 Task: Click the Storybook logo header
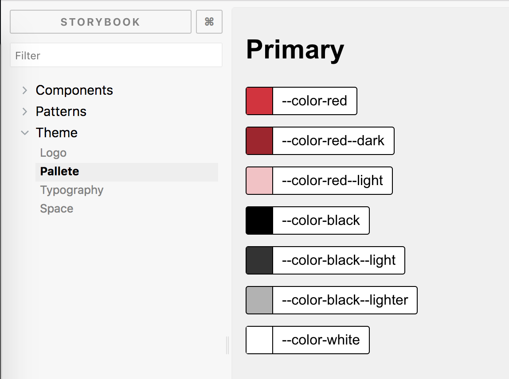tap(100, 21)
